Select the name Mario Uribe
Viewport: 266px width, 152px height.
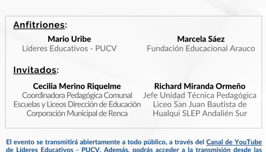(70, 39)
